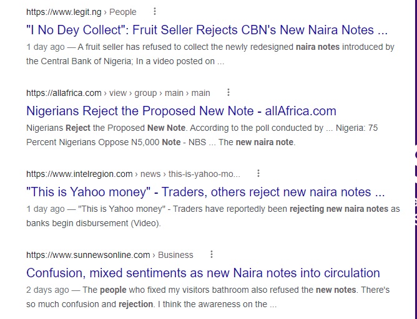Open the "This is Yahoo money" traders article
Viewport: 417px width, 319px height.
(x=205, y=192)
